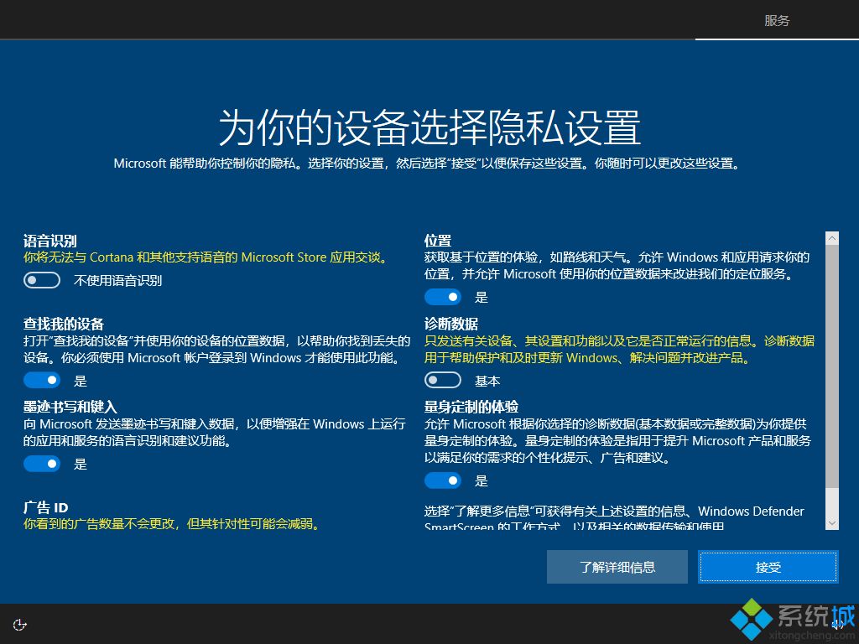Open 了解详细信息 for more details
Image resolution: width=859 pixels, height=644 pixels.
(617, 567)
